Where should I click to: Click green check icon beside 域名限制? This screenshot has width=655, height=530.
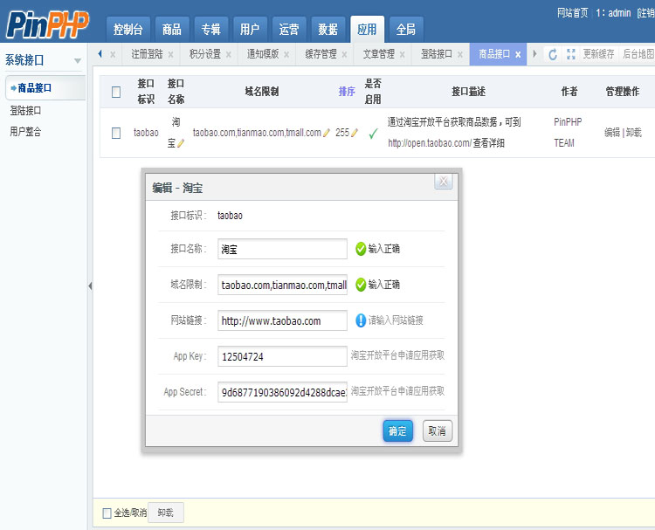(361, 286)
